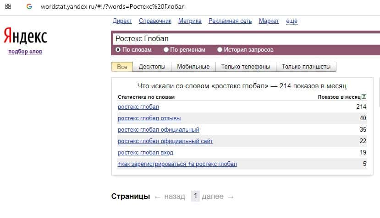Open the Директ link
This screenshot has height=218, width=380.
pyautogui.click(x=122, y=21)
